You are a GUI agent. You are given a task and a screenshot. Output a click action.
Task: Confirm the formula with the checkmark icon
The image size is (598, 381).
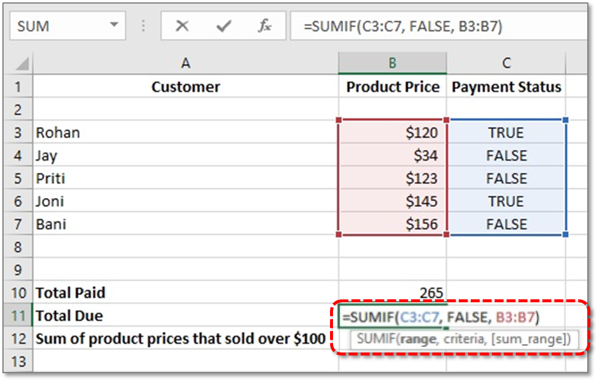click(223, 26)
